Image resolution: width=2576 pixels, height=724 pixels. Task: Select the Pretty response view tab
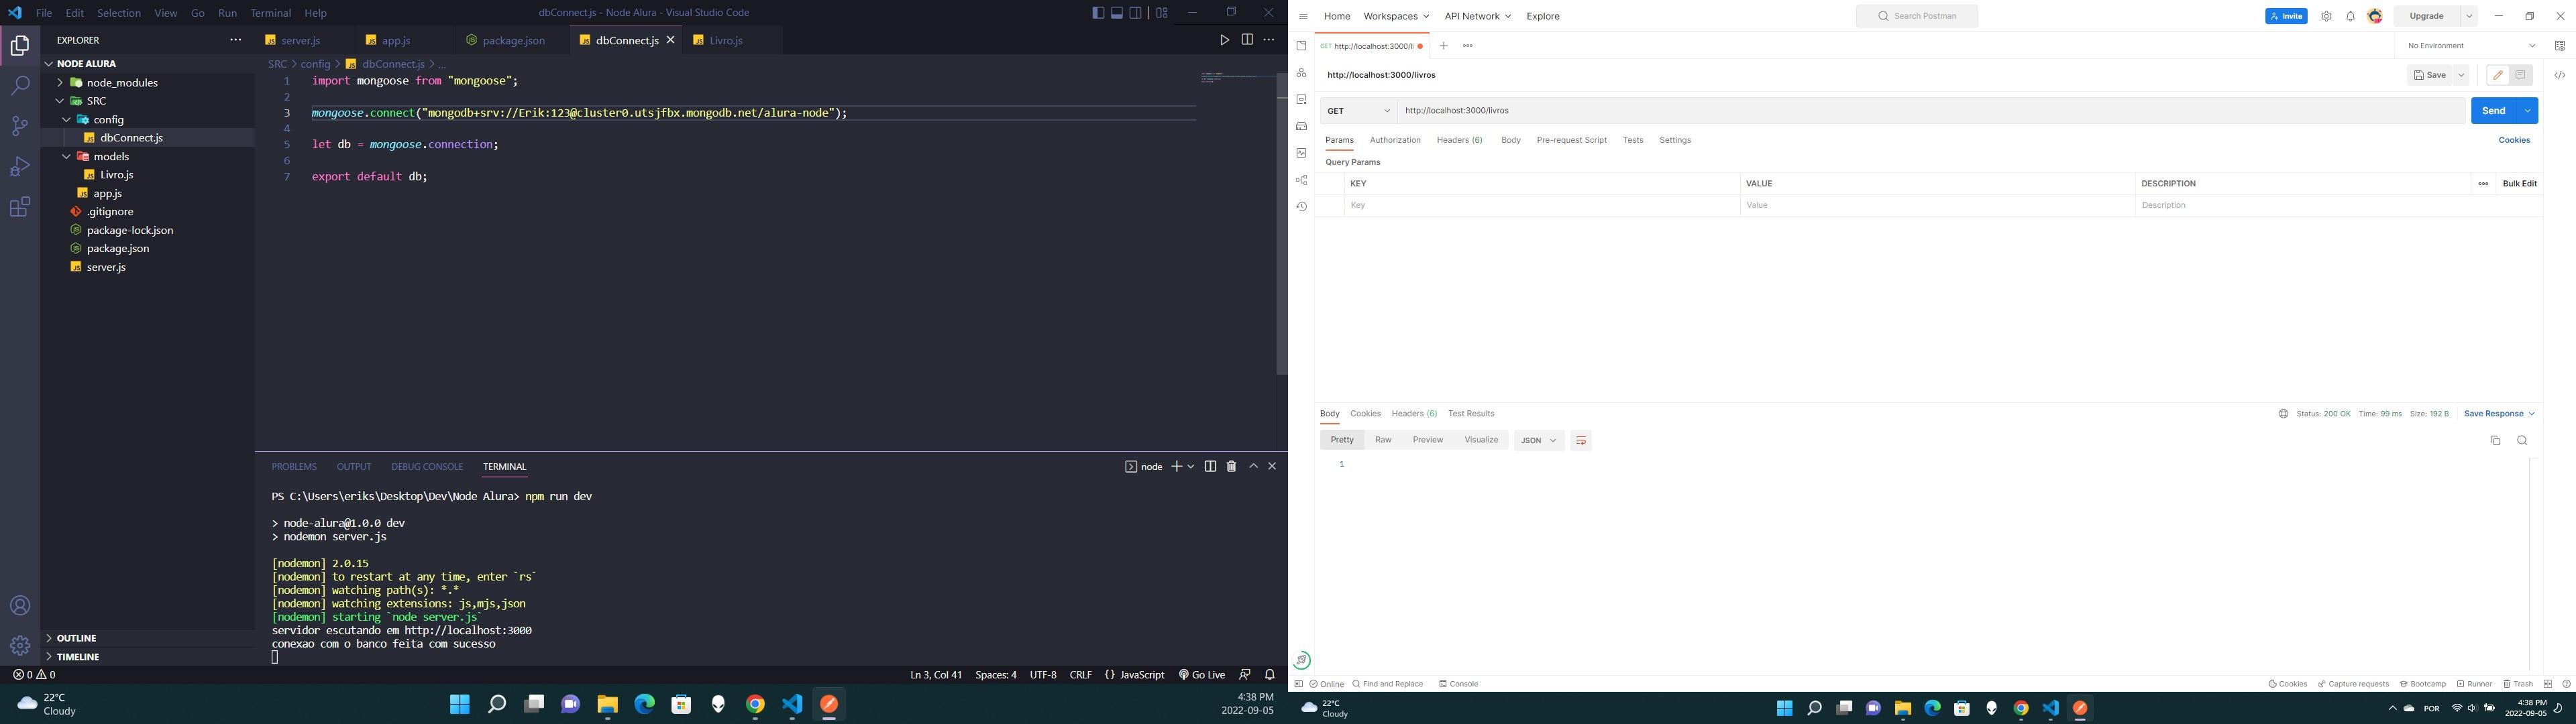point(1340,440)
